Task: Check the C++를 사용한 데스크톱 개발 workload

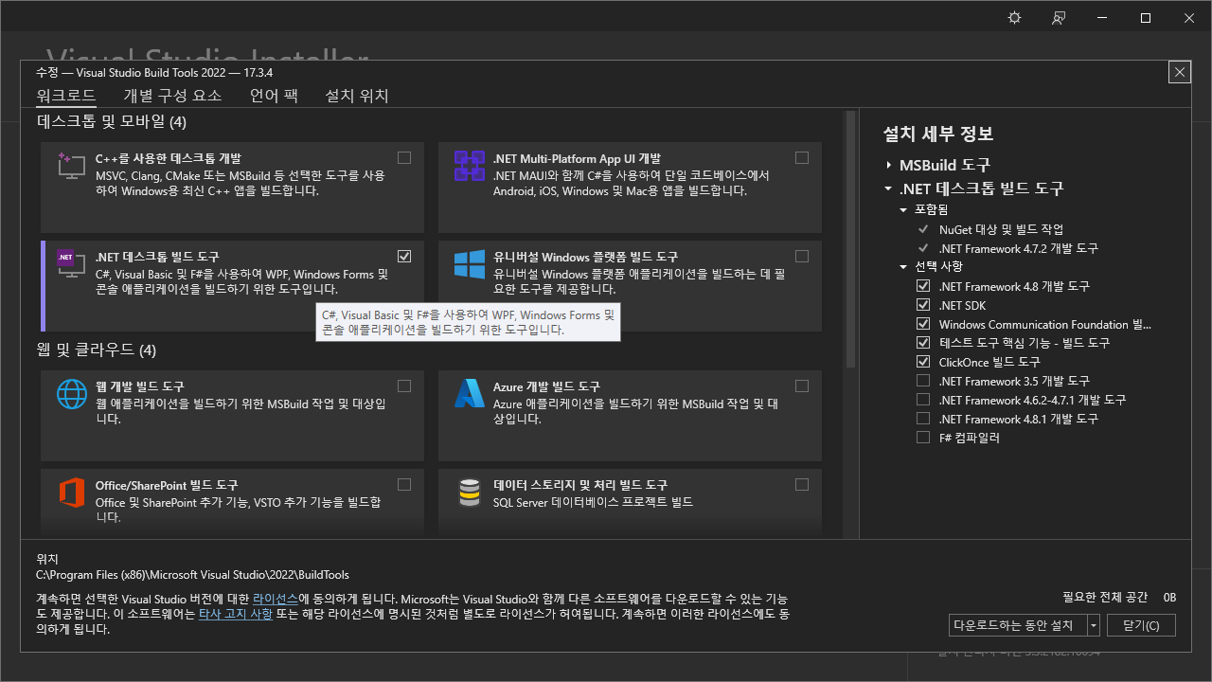Action: coord(404,158)
